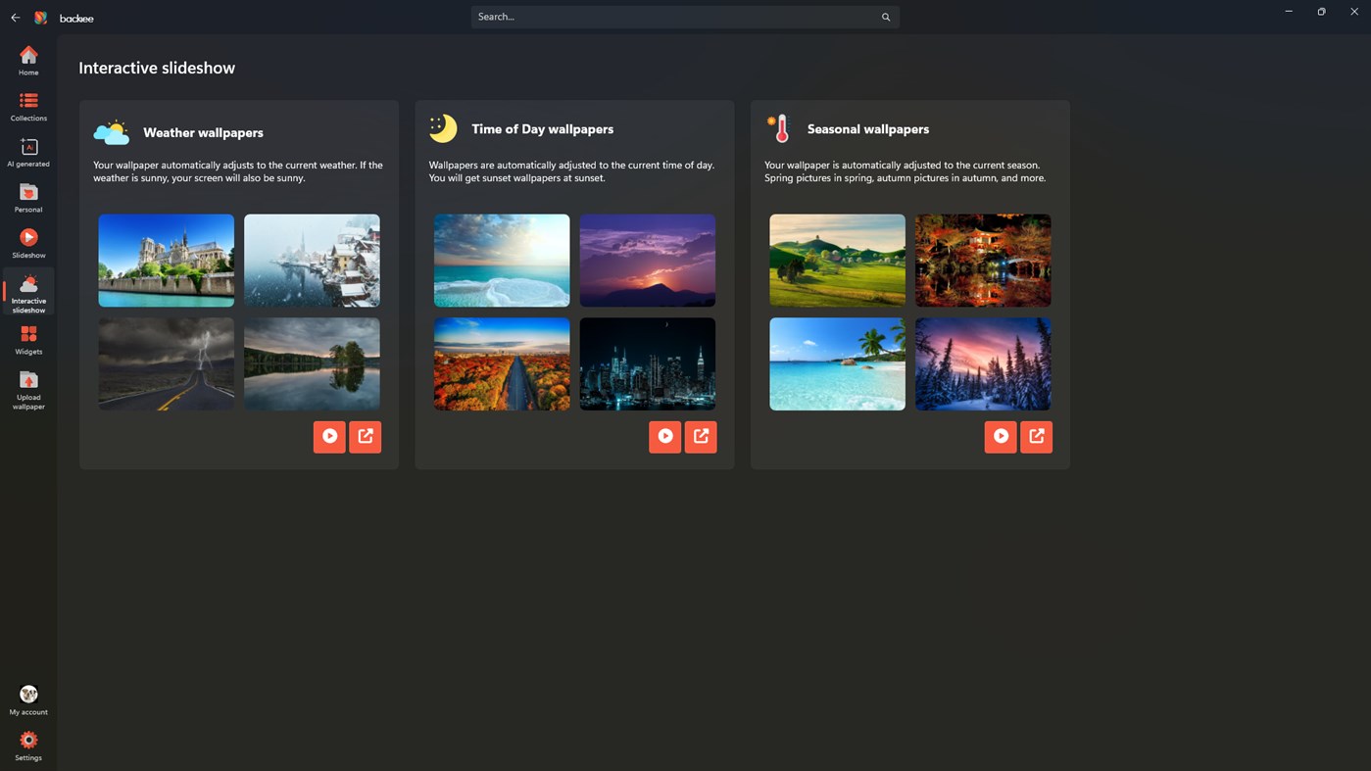Image resolution: width=1371 pixels, height=771 pixels.
Task: Open Upload wallpaper section
Action: [28, 389]
